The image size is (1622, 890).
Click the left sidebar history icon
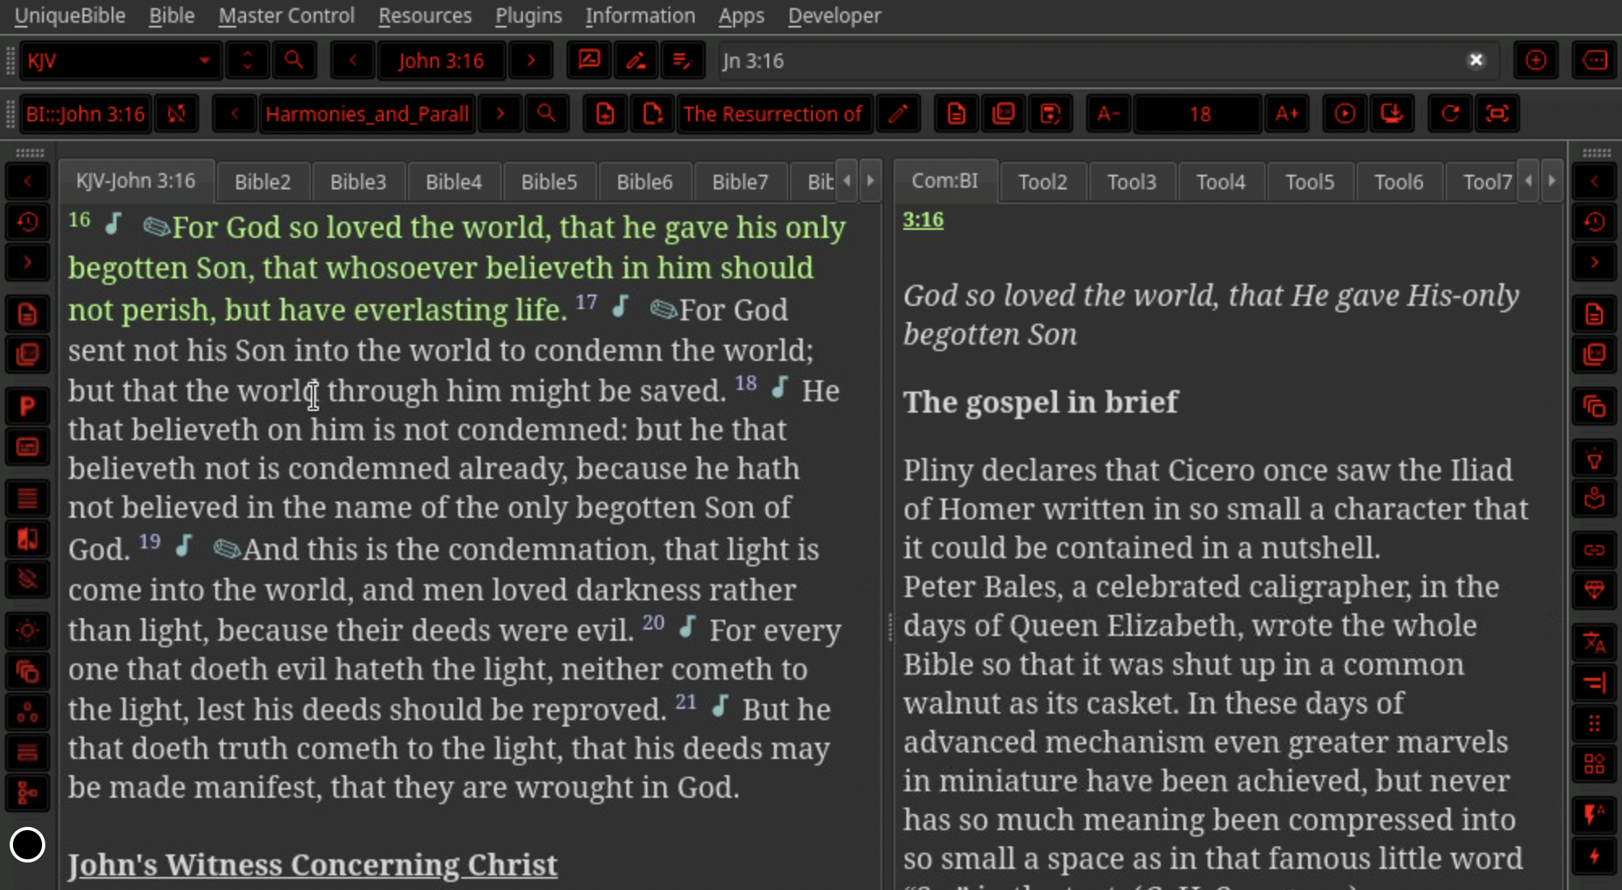[28, 222]
